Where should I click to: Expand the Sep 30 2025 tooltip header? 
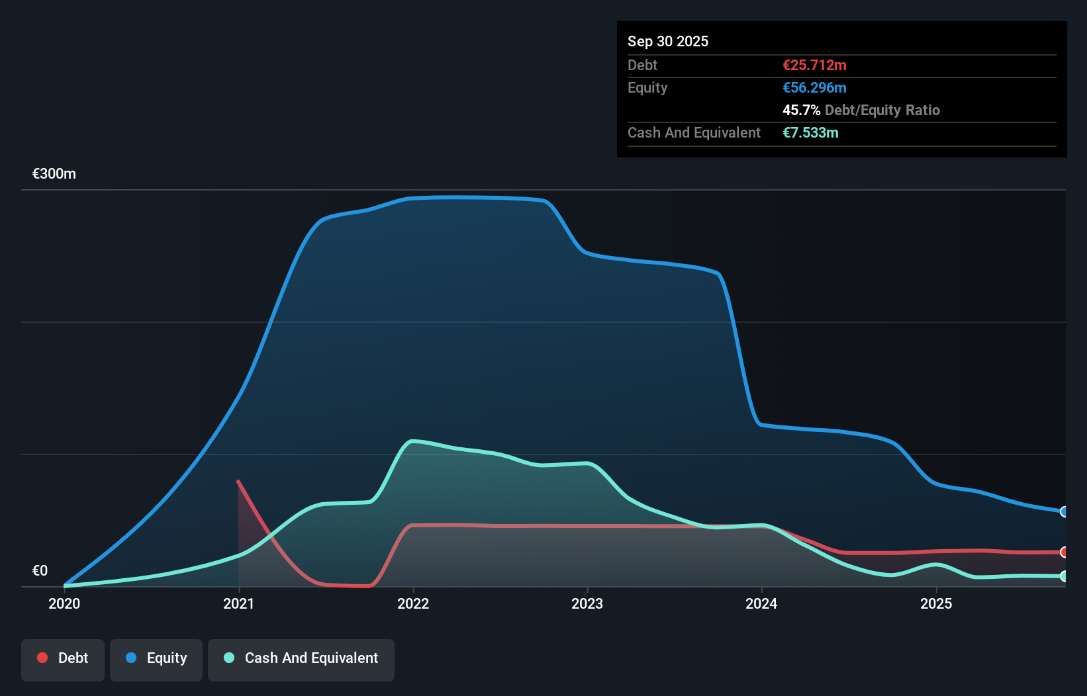click(x=668, y=41)
